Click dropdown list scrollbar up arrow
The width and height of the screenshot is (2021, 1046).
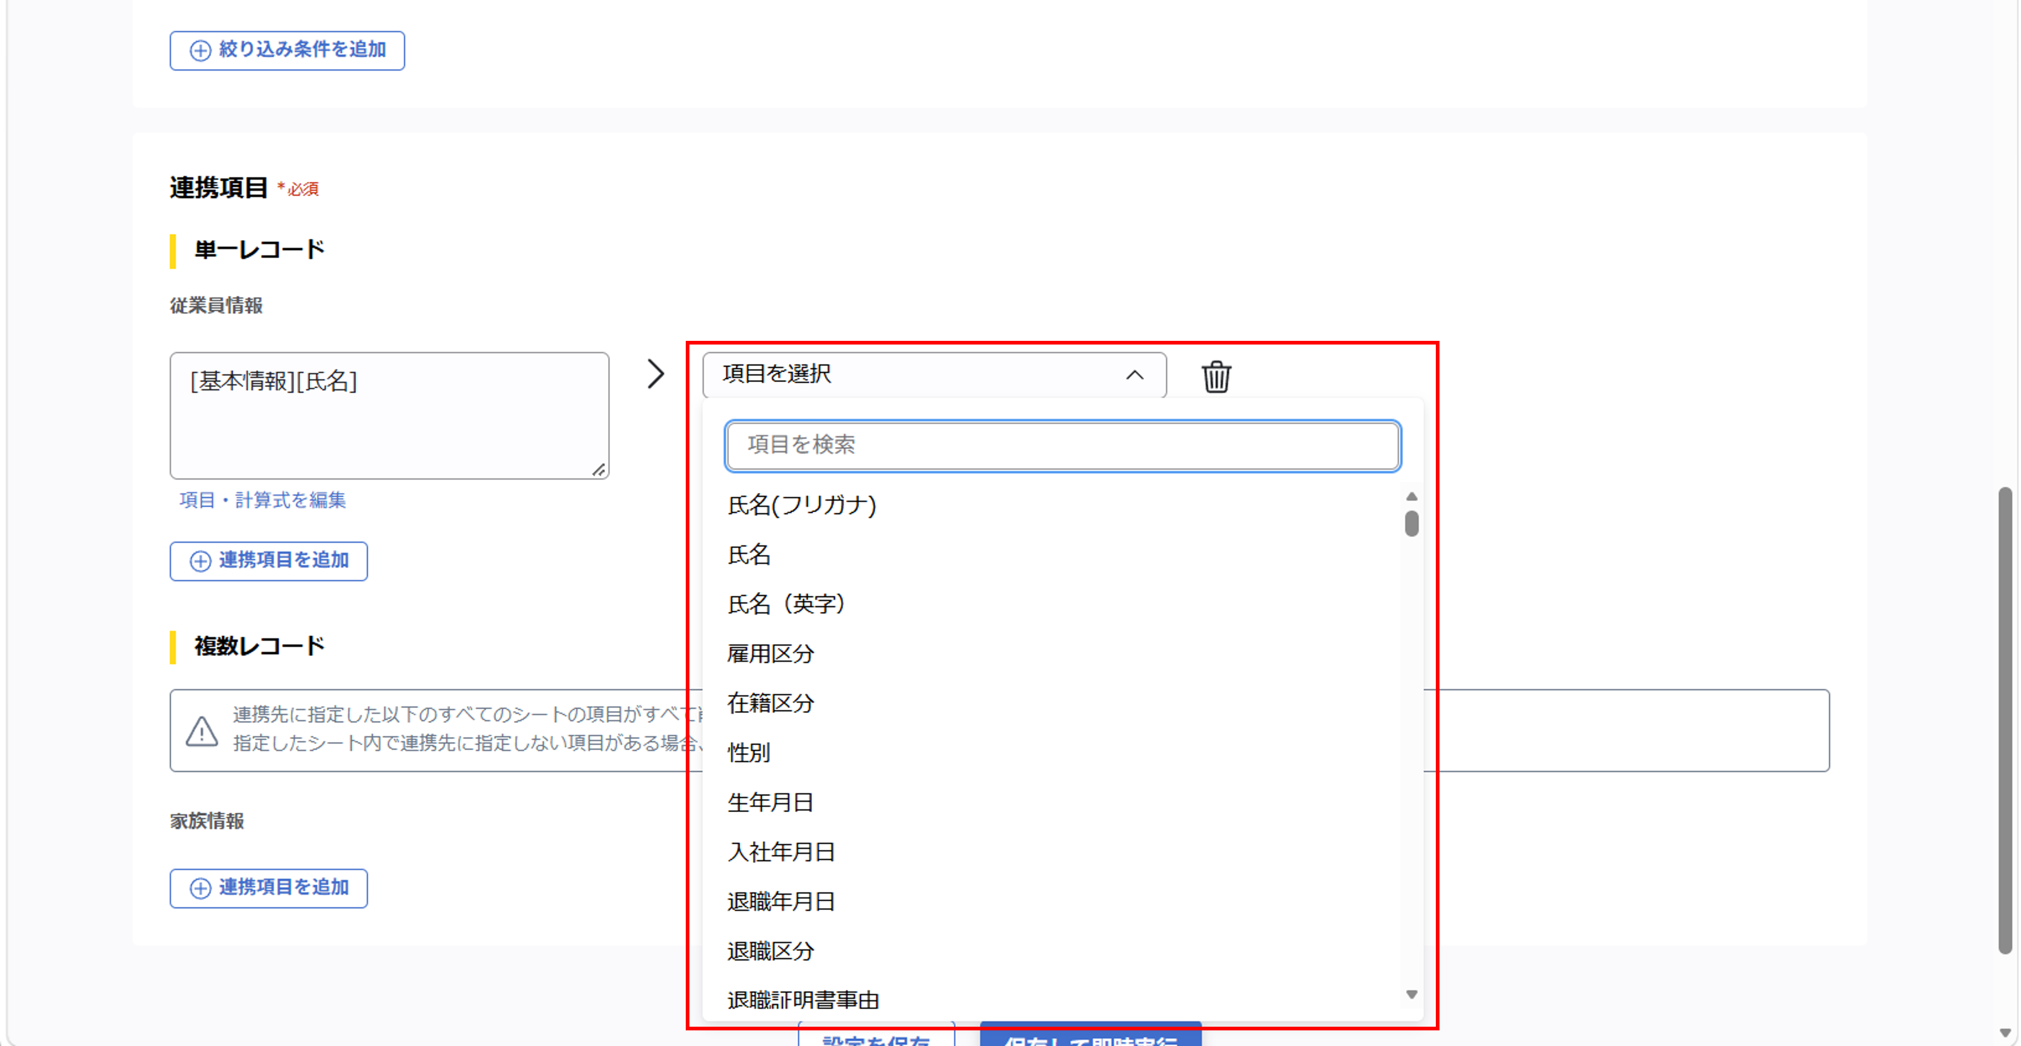(1411, 496)
